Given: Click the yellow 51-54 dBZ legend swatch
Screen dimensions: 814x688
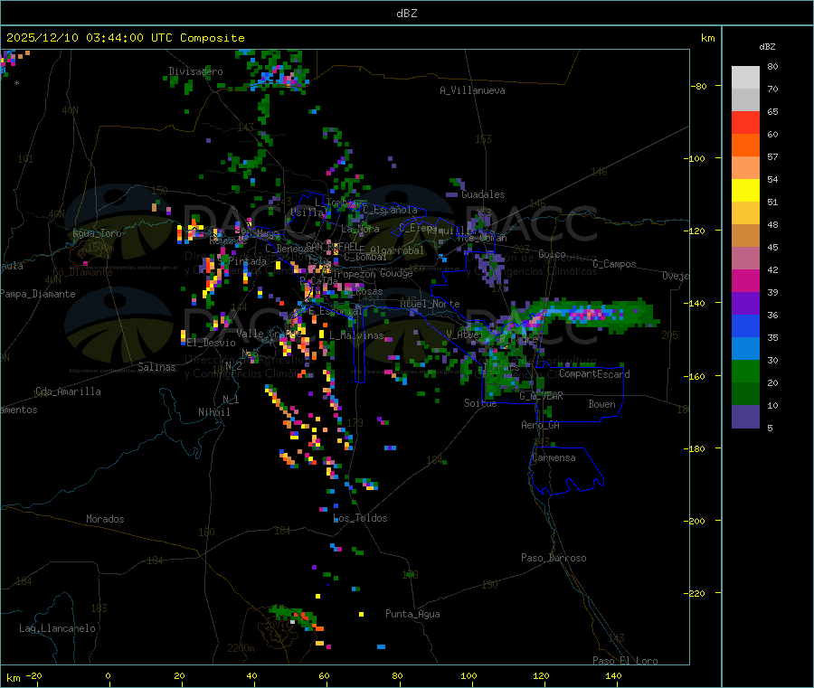Looking at the screenshot, I should [x=745, y=191].
